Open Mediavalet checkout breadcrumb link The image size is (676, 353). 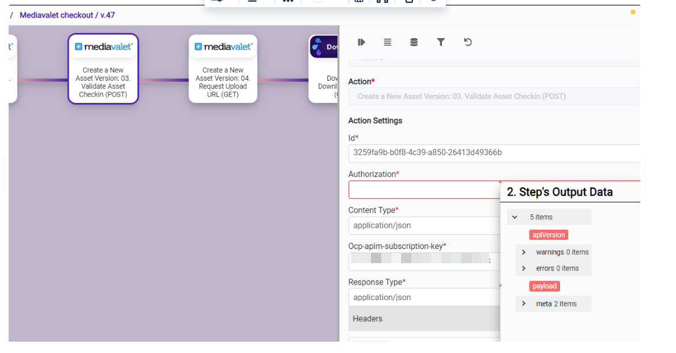click(x=56, y=15)
